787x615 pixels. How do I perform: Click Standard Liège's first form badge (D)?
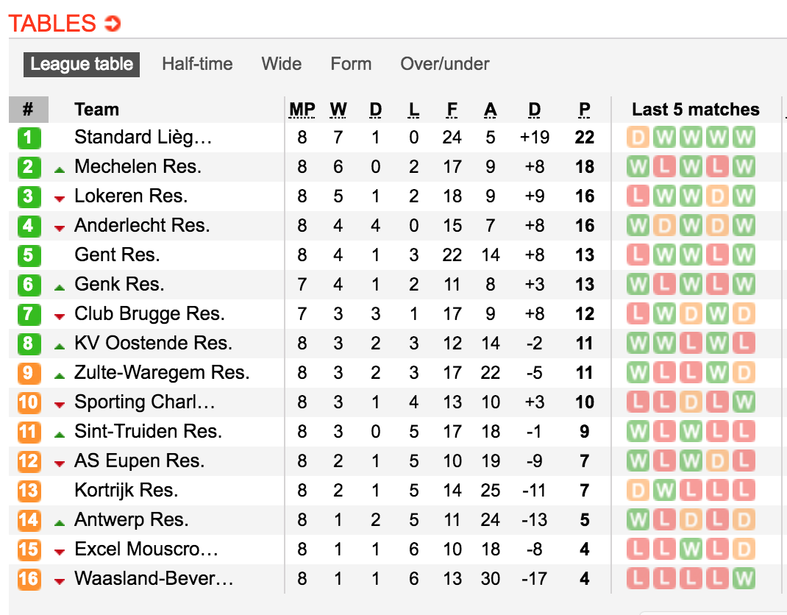click(x=638, y=137)
